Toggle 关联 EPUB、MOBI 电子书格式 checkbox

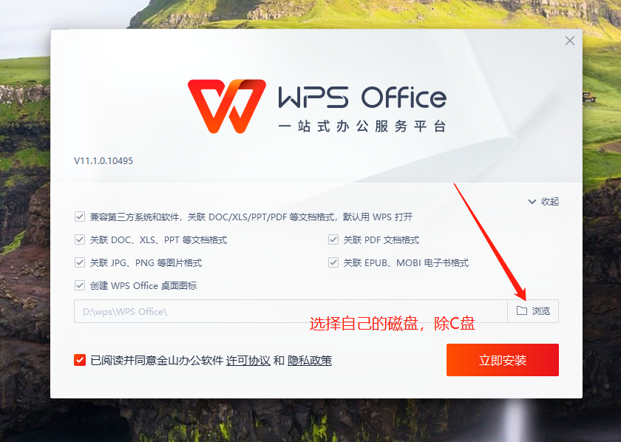pos(333,262)
